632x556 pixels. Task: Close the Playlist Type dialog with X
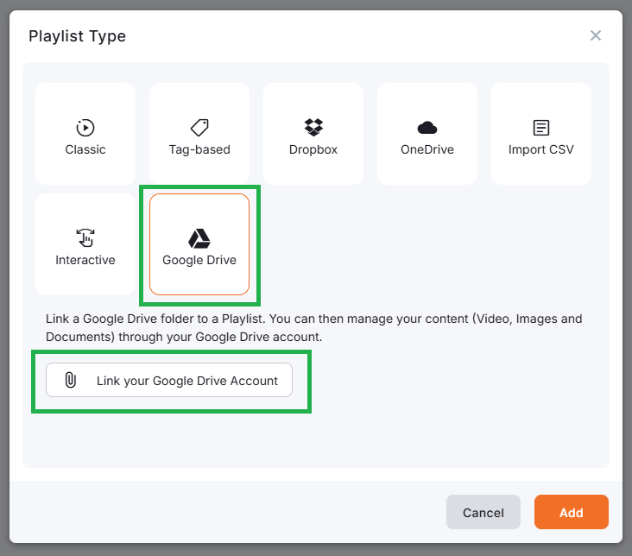point(595,35)
